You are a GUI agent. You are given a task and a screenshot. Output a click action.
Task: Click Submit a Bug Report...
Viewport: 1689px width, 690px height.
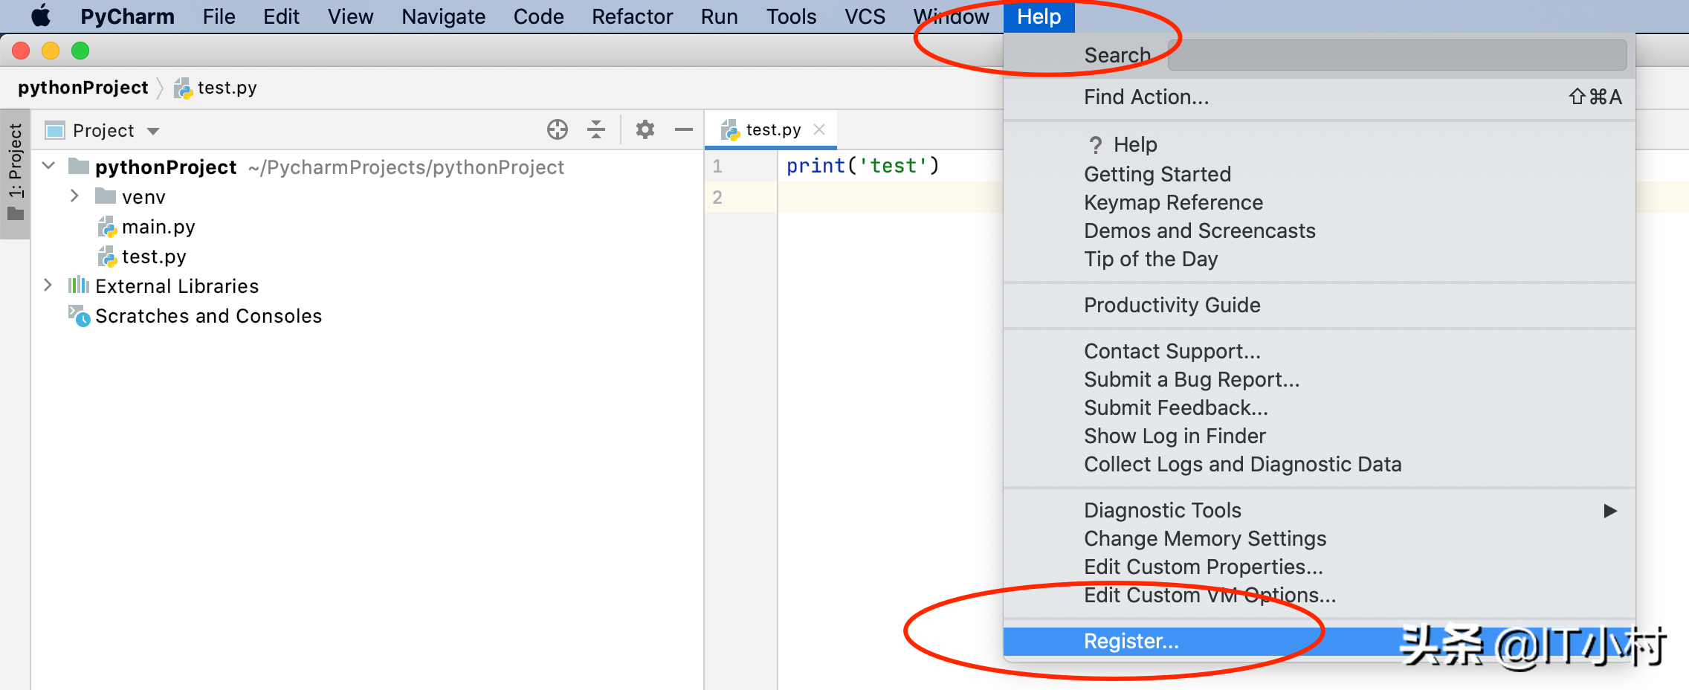pyautogui.click(x=1192, y=379)
